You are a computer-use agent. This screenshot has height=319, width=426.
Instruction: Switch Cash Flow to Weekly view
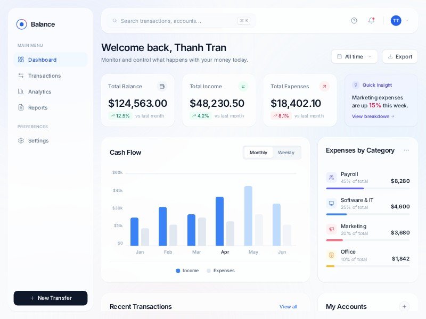pyautogui.click(x=286, y=153)
